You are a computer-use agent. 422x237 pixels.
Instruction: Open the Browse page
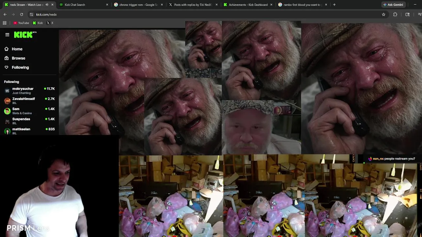click(x=18, y=58)
